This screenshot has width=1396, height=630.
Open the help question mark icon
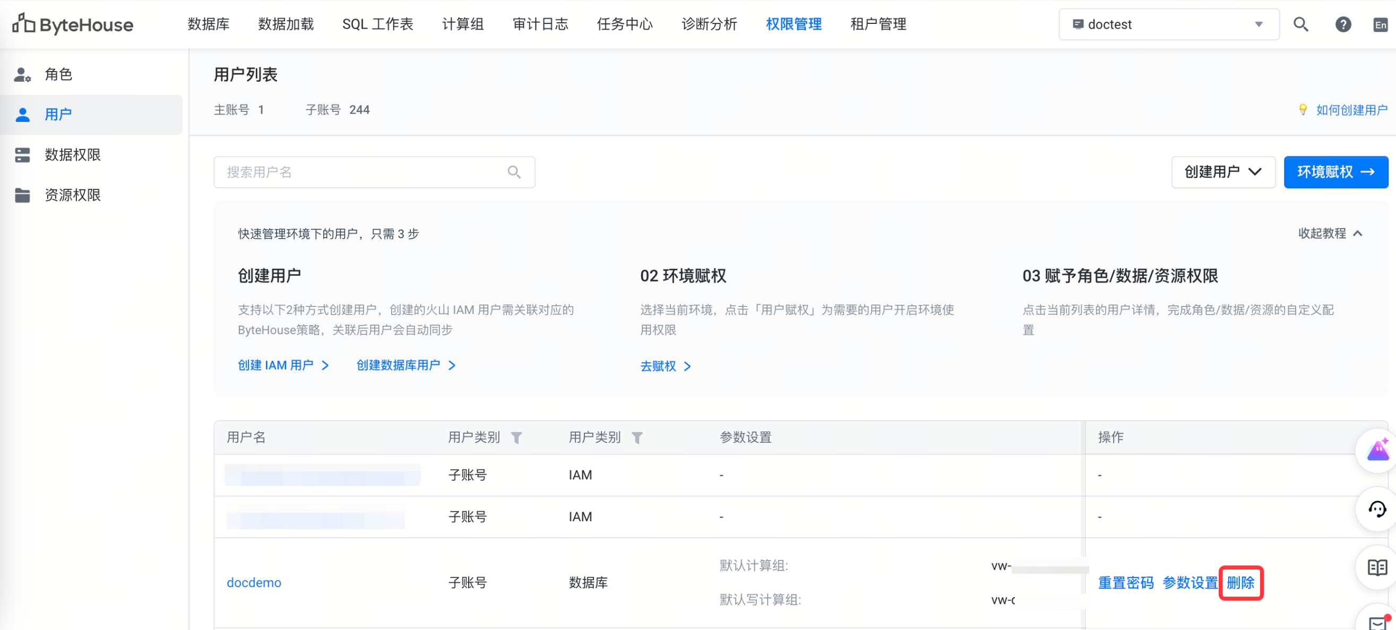[x=1343, y=24]
